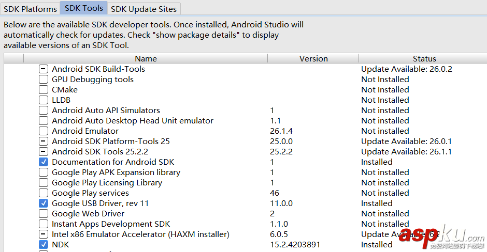
Task: Toggle Android SDK Build-Tools checkbox
Action: pos(44,69)
